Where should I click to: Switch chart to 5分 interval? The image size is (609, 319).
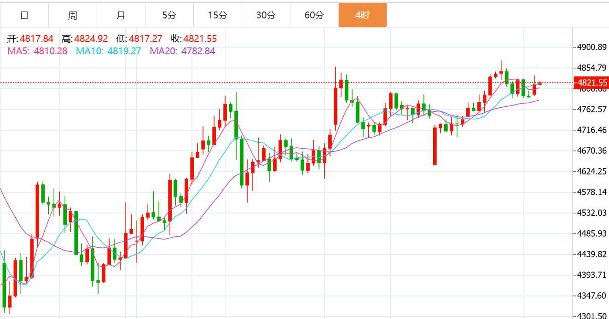click(169, 15)
